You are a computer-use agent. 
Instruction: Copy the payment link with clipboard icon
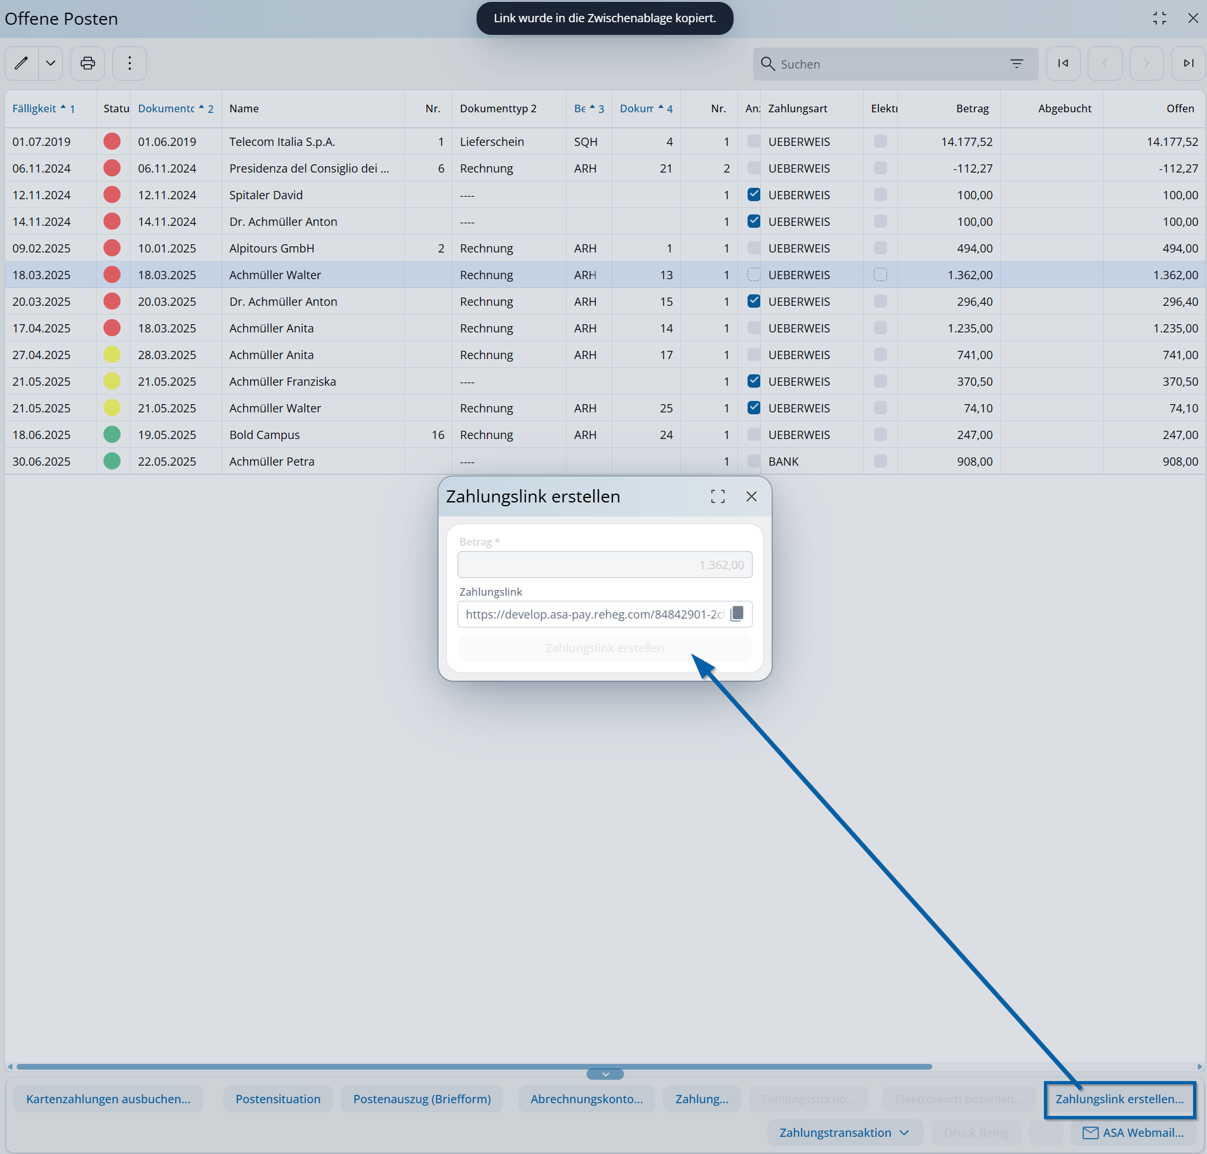[x=737, y=614]
